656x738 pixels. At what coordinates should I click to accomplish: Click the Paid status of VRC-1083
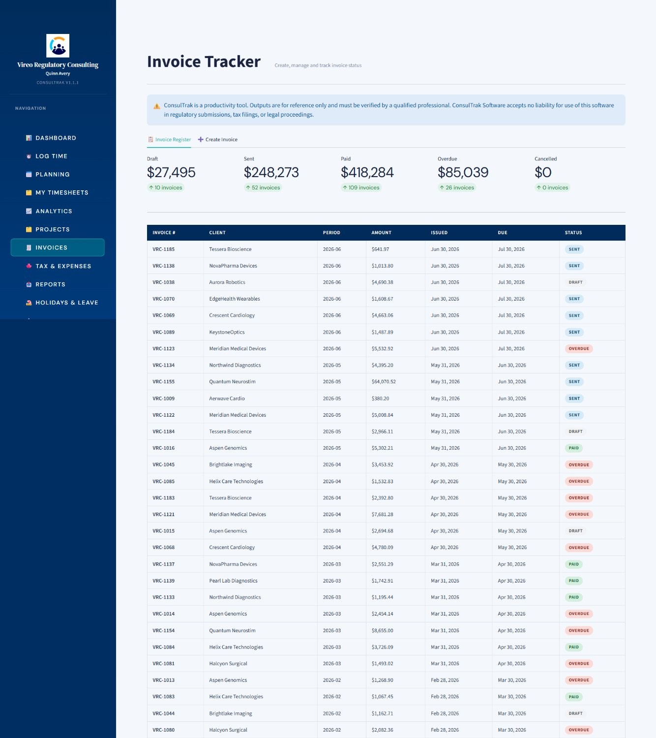(x=573, y=697)
